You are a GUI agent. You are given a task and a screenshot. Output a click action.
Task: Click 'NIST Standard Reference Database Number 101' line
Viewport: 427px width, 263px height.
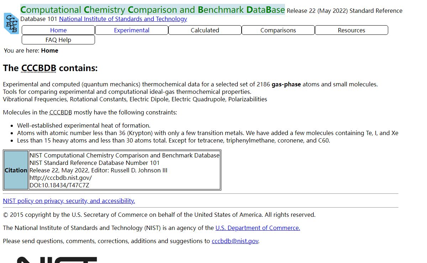coord(95,163)
